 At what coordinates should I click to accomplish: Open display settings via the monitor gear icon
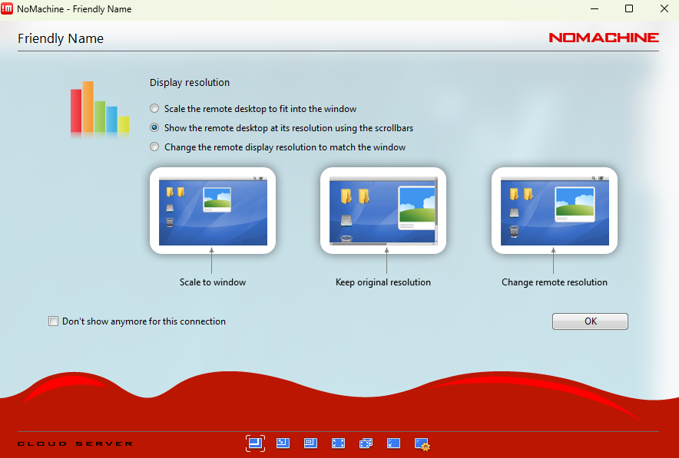pyautogui.click(x=421, y=444)
